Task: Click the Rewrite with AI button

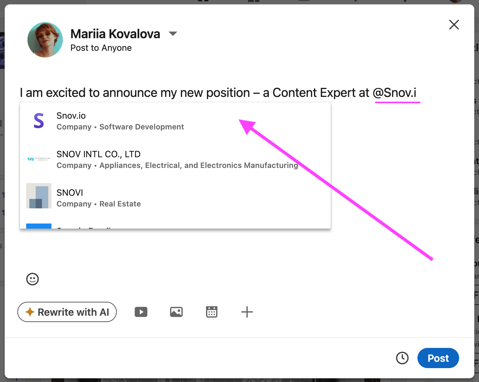Action: coord(67,312)
